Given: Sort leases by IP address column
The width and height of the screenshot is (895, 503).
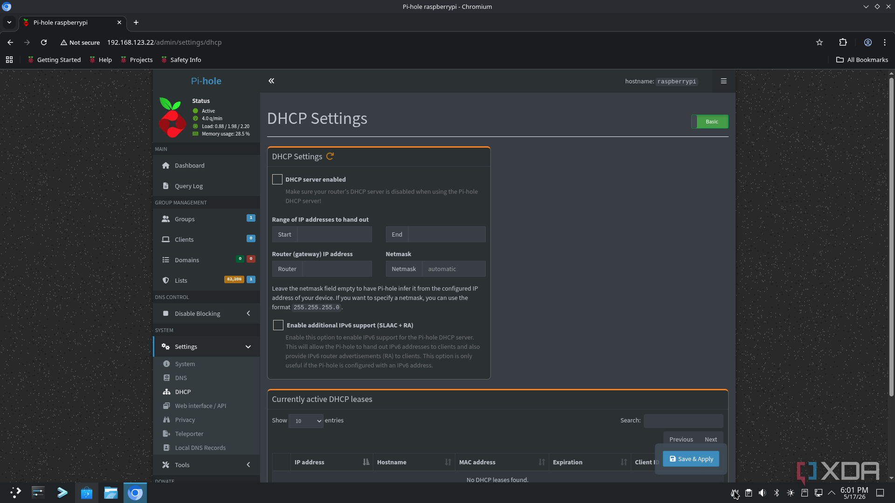Looking at the screenshot, I should pyautogui.click(x=331, y=462).
